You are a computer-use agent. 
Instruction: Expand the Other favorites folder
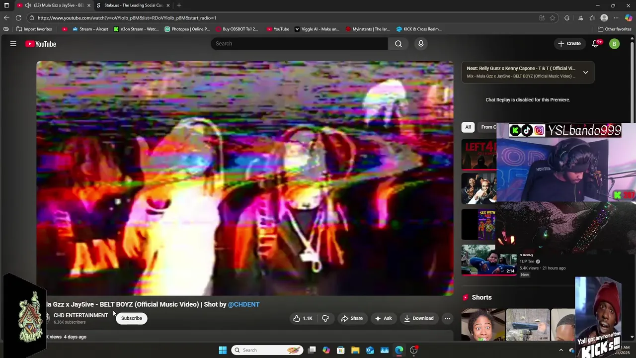point(614,29)
